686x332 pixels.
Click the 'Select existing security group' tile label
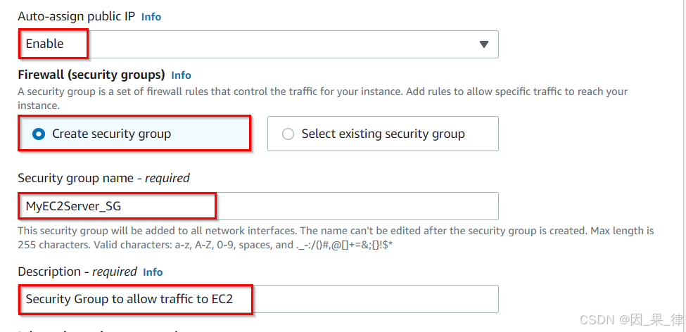(x=383, y=134)
